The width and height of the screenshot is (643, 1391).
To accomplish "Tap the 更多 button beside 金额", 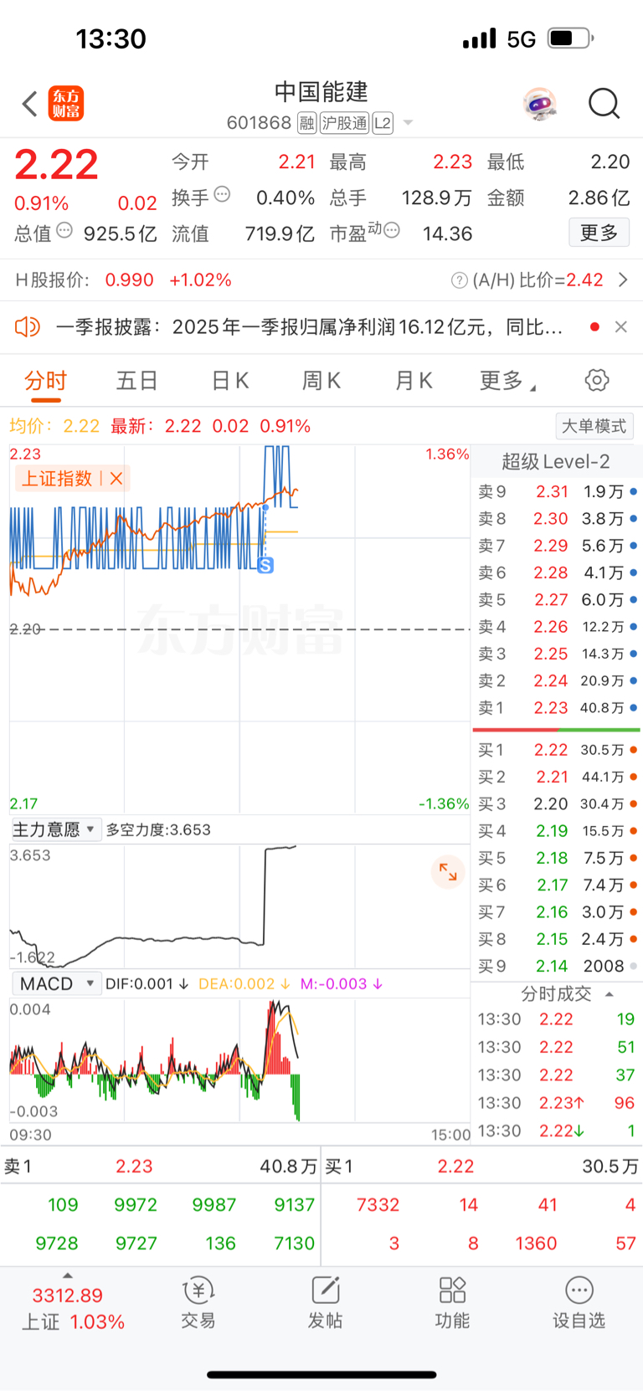I will click(599, 233).
